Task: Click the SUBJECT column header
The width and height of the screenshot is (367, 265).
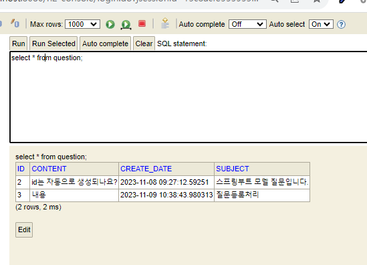Action: 262,169
